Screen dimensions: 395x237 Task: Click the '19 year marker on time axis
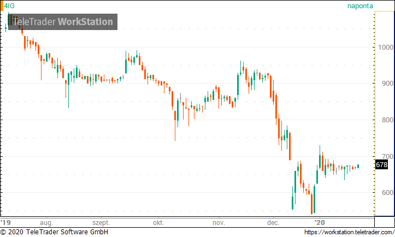[6, 223]
